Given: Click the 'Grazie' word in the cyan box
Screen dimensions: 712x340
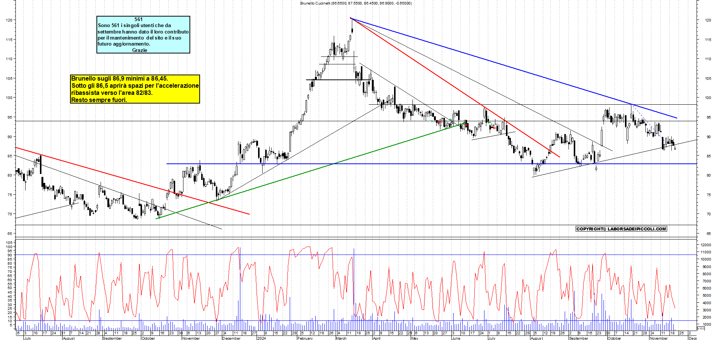Looking at the screenshot, I should click(x=139, y=50).
